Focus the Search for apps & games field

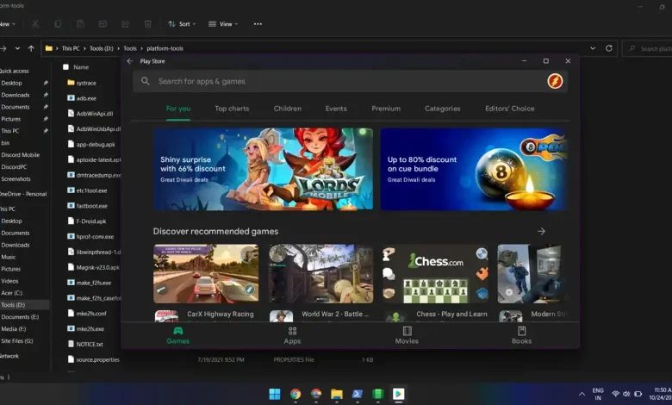[350, 81]
